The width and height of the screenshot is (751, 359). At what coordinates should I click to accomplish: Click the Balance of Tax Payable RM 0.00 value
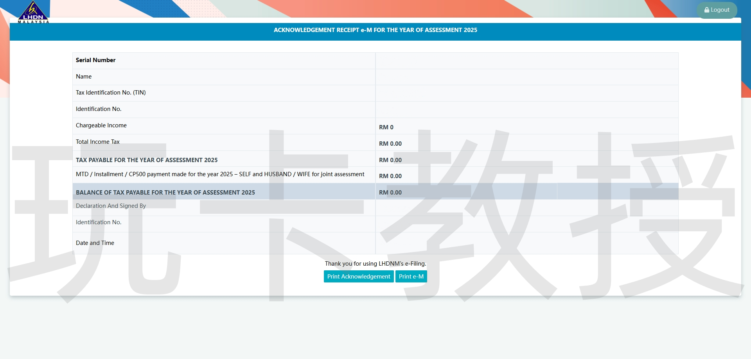click(x=390, y=193)
